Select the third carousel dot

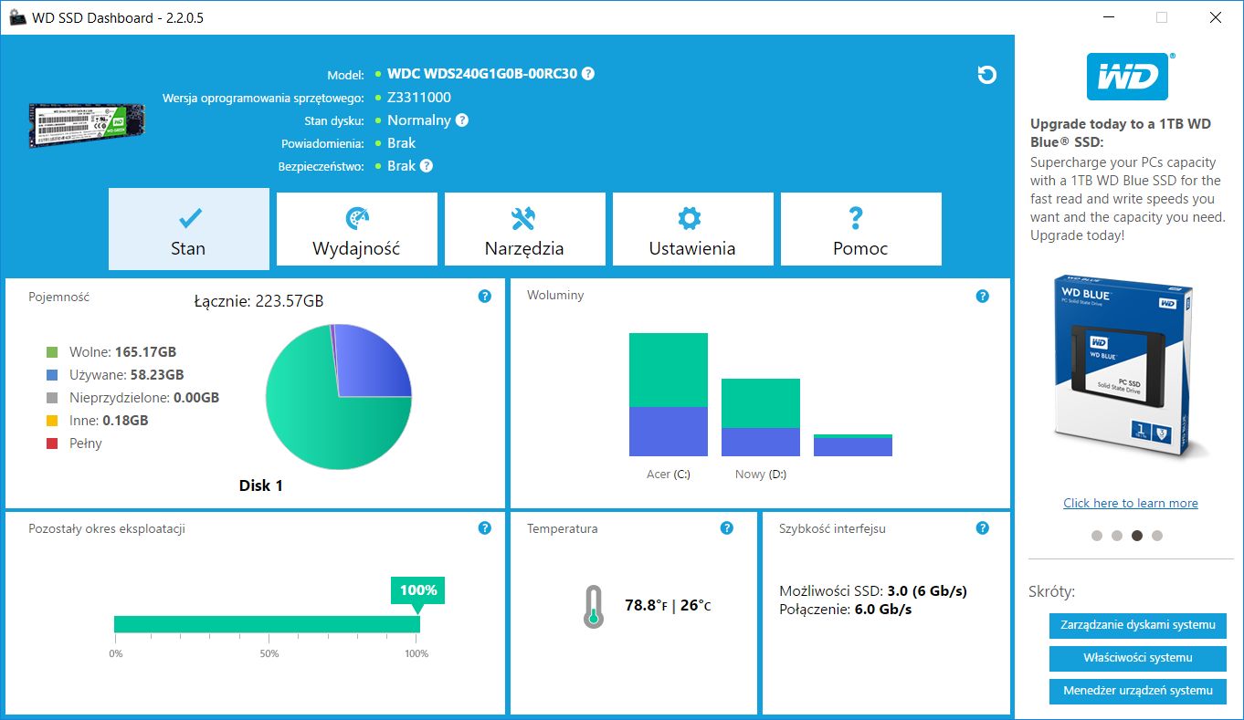point(1137,536)
